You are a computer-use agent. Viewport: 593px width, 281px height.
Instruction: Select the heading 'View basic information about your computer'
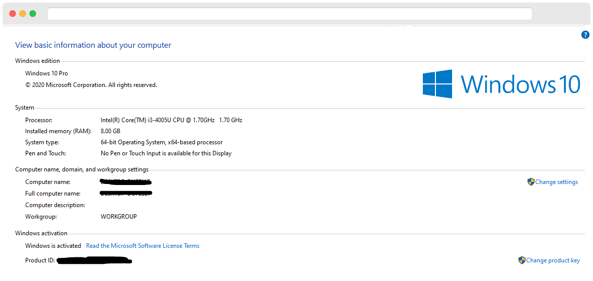click(93, 45)
